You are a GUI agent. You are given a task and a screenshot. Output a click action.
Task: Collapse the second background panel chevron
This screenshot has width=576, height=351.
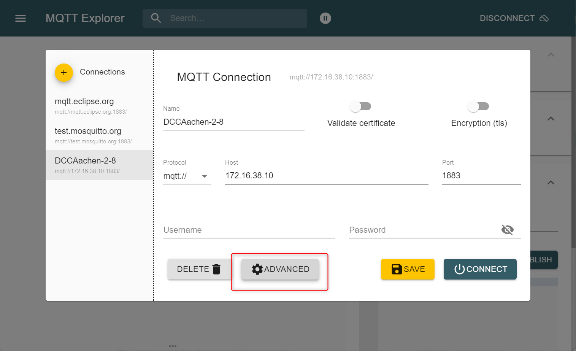pyautogui.click(x=551, y=119)
